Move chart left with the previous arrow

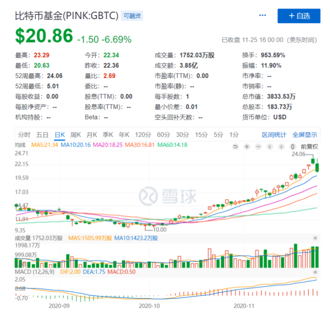pyautogui.click(x=270, y=147)
